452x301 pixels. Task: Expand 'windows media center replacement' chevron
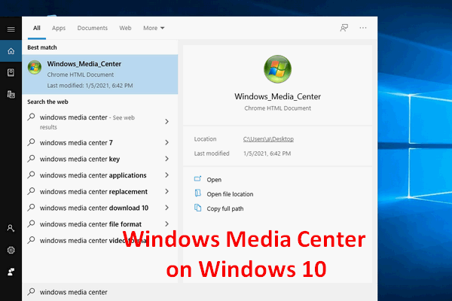tap(166, 191)
